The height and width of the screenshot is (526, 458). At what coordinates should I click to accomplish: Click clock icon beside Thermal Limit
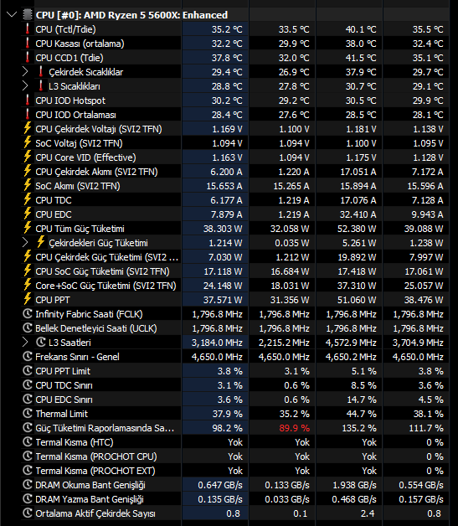tap(27, 413)
